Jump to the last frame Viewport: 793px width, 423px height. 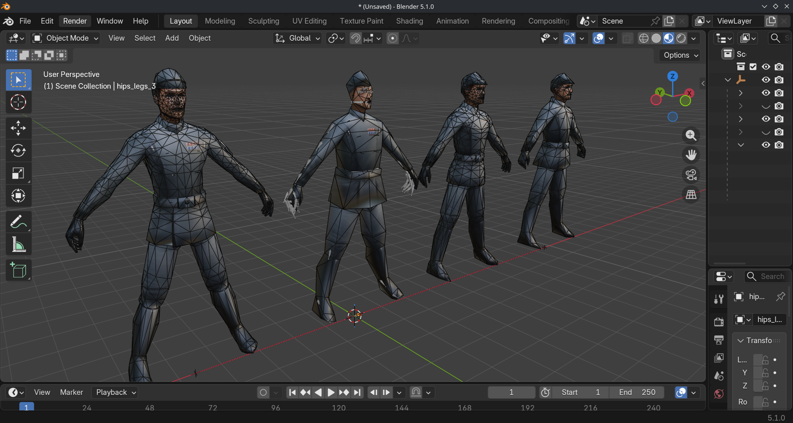coord(357,392)
